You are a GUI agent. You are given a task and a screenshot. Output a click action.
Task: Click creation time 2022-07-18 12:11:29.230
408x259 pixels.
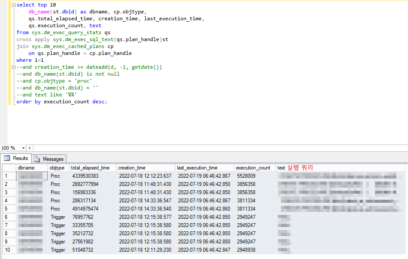[x=145, y=250]
